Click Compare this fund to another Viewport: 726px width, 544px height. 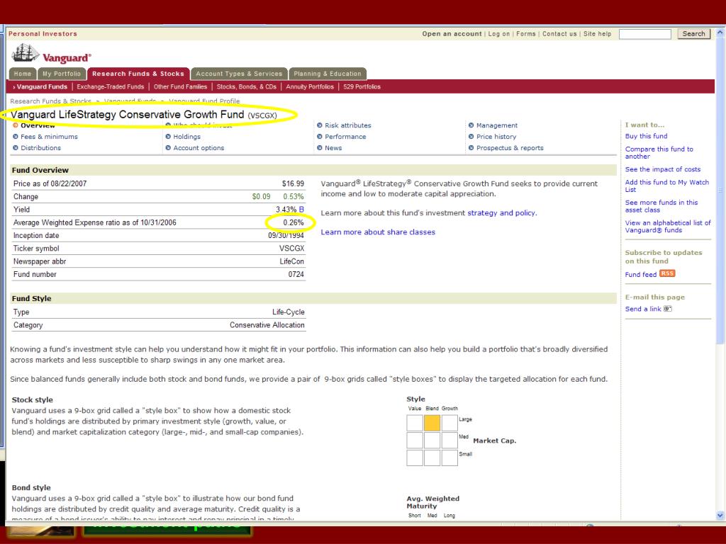pyautogui.click(x=659, y=153)
